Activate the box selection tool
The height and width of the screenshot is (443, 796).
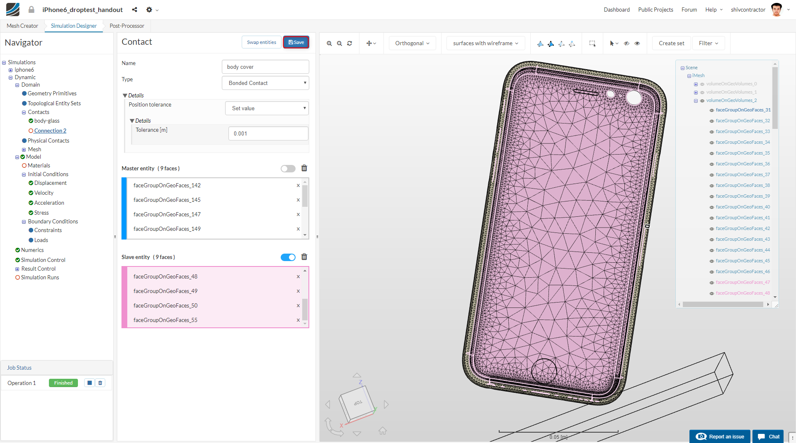click(592, 43)
